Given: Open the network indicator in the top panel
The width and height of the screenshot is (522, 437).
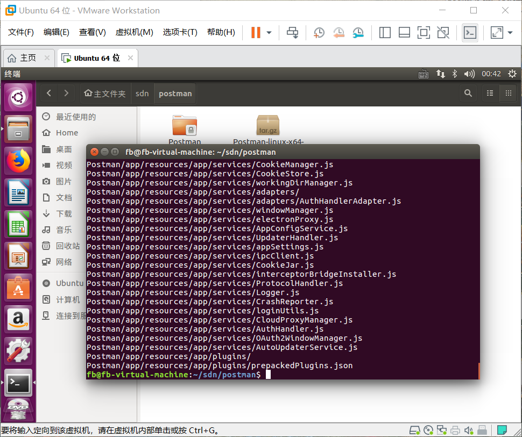Looking at the screenshot, I should click(x=441, y=74).
